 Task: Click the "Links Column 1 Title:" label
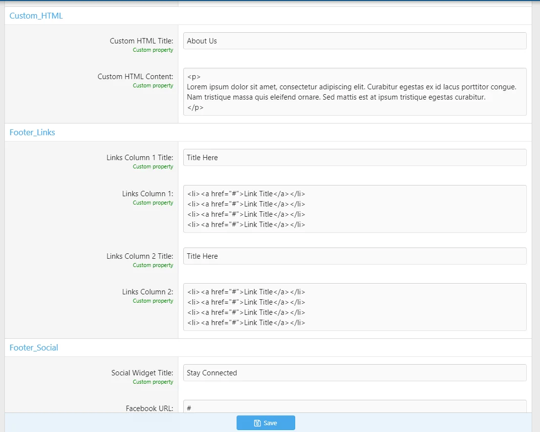click(140, 158)
